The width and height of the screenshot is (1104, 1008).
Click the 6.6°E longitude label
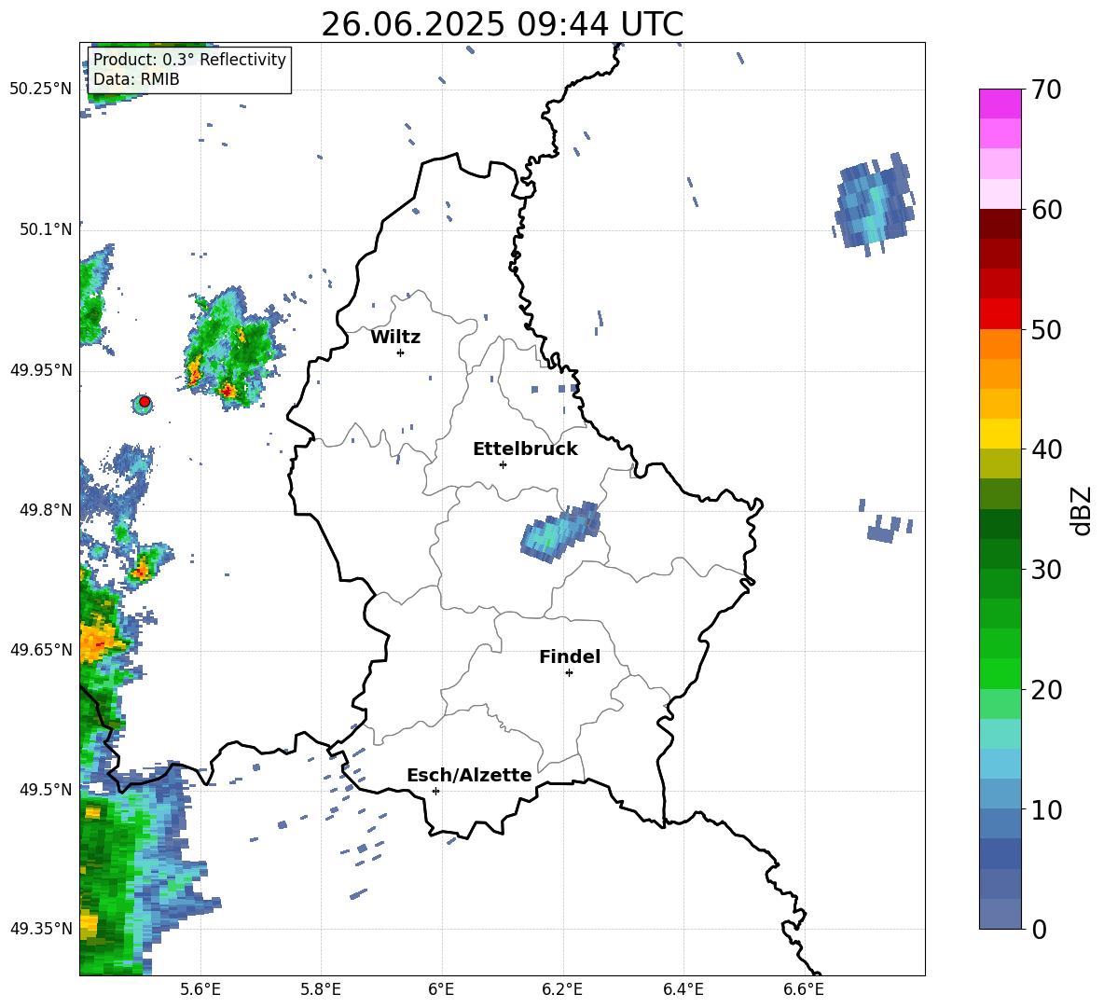click(804, 989)
